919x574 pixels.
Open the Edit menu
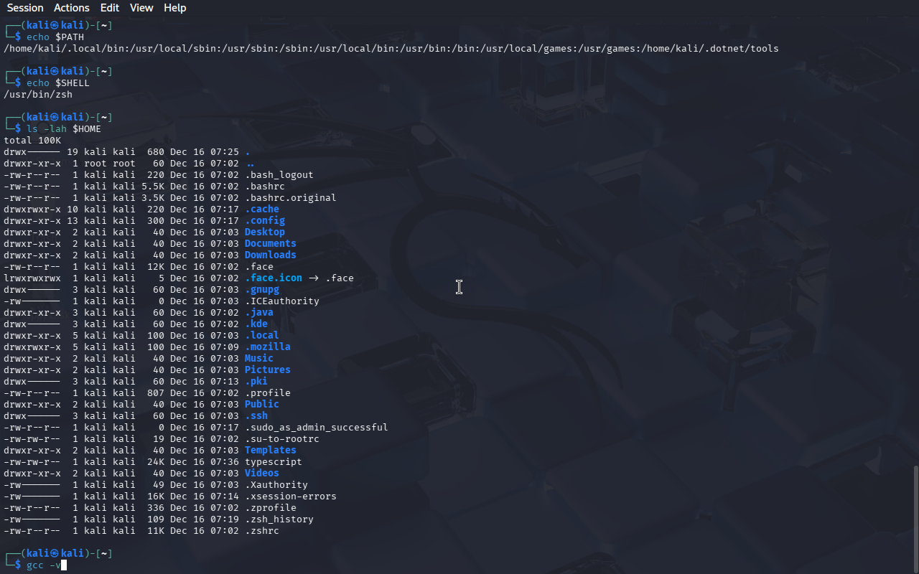pyautogui.click(x=110, y=8)
